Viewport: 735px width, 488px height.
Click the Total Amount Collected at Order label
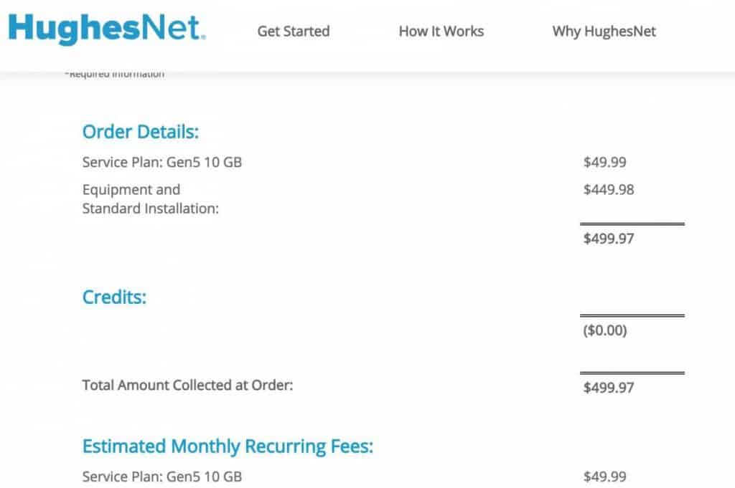(189, 386)
